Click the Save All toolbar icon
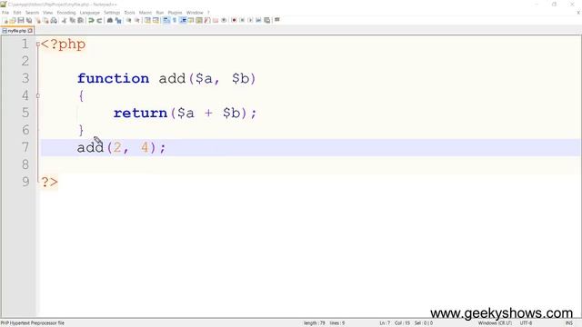The width and height of the screenshot is (582, 327). point(29,20)
